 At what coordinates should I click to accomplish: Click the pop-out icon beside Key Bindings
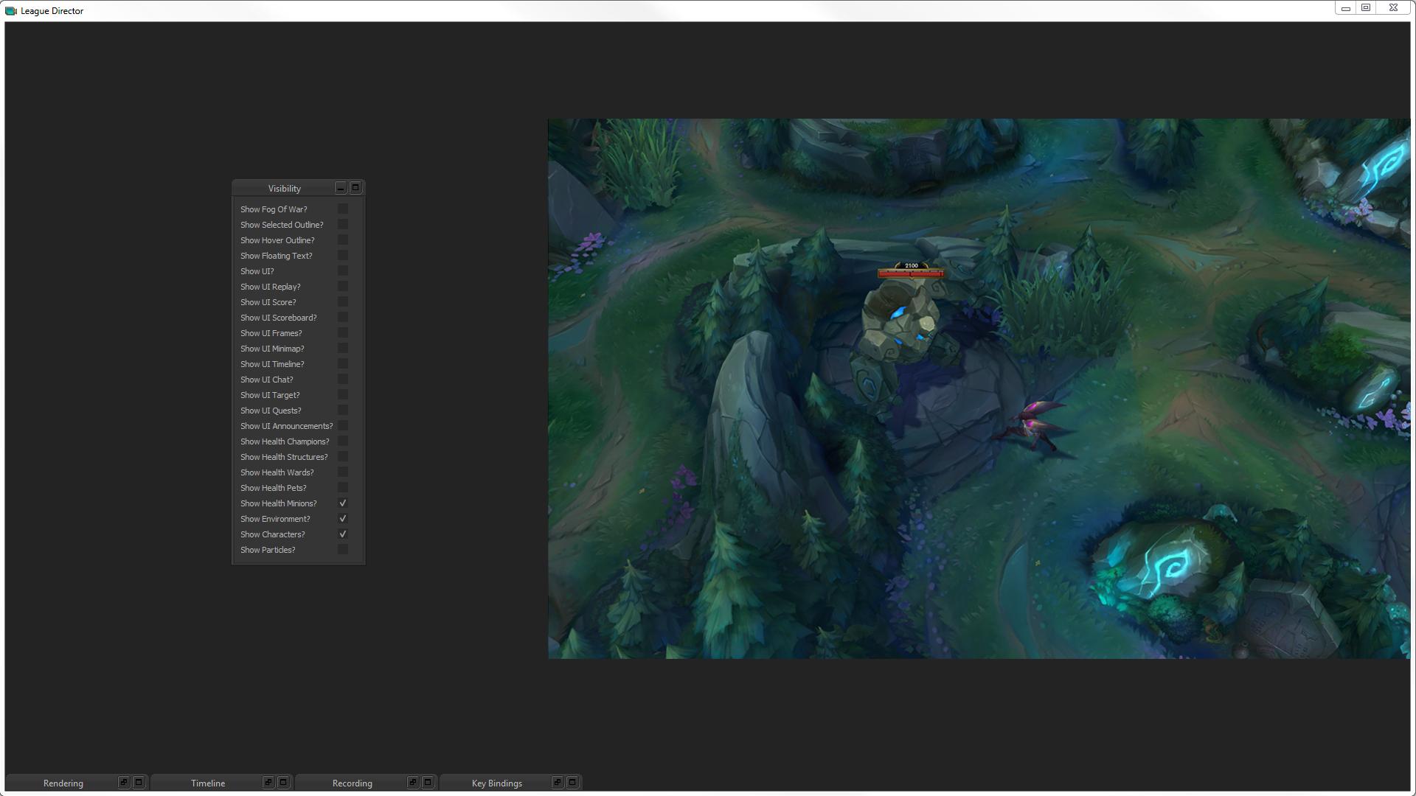[558, 783]
